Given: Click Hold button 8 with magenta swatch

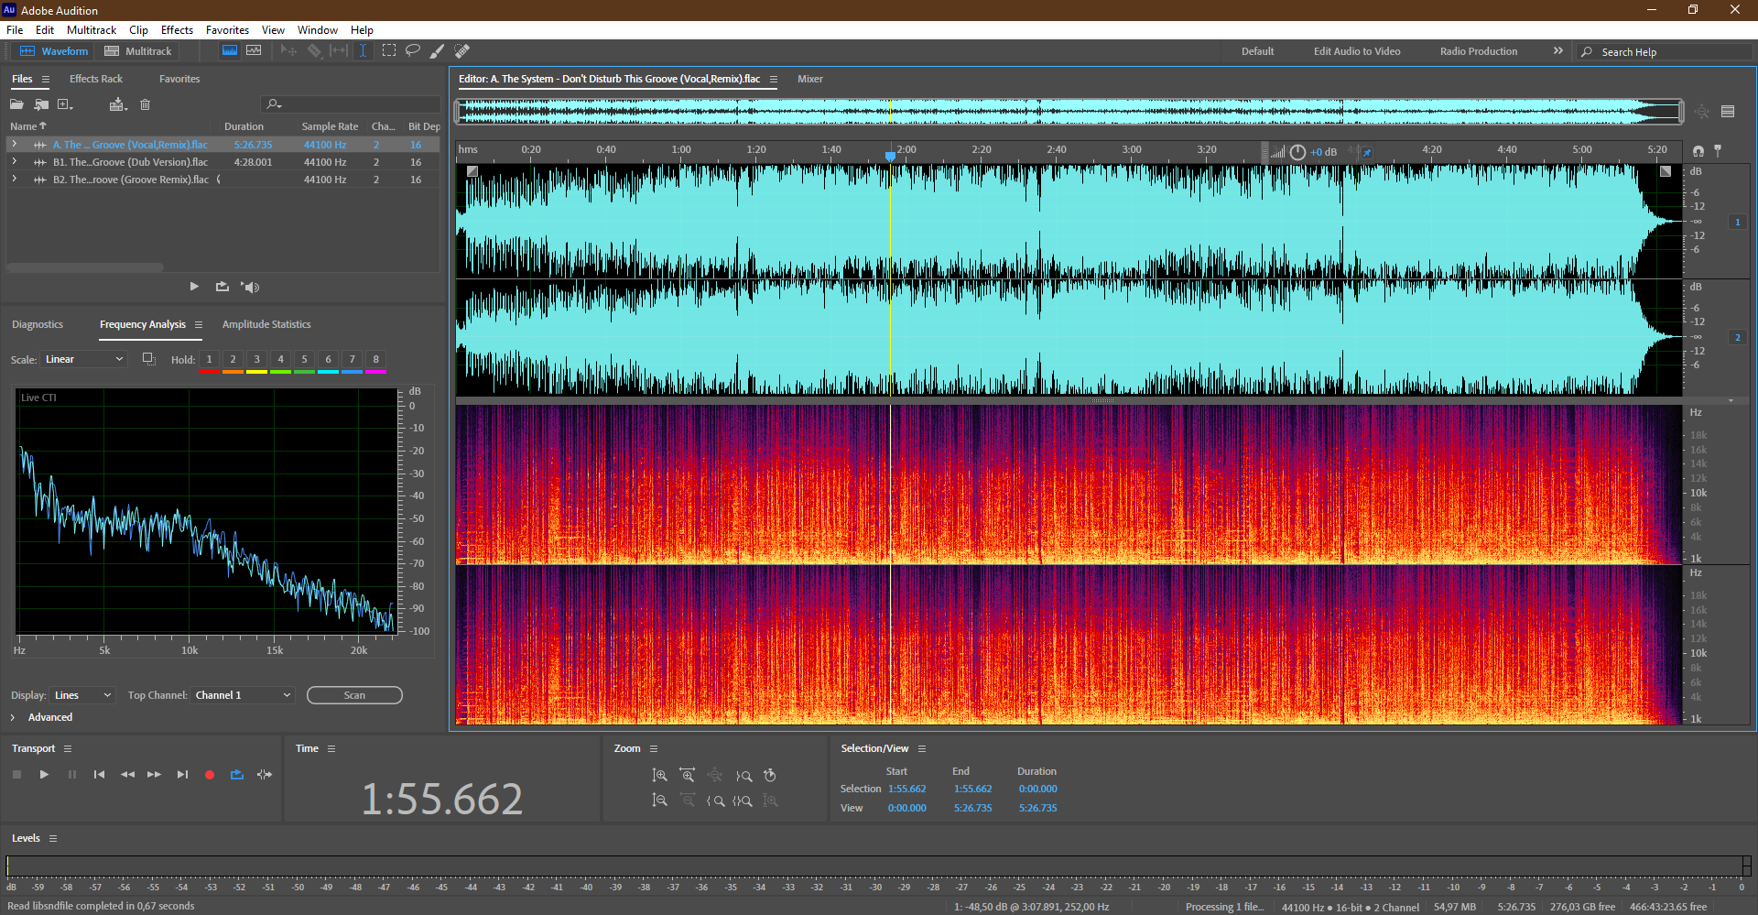Looking at the screenshot, I should [x=375, y=361].
